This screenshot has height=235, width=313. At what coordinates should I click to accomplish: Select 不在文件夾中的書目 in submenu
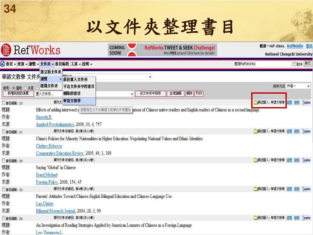click(79, 87)
